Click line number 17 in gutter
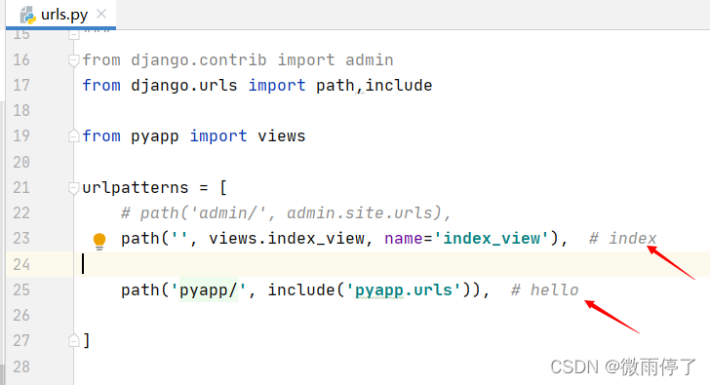 21,85
